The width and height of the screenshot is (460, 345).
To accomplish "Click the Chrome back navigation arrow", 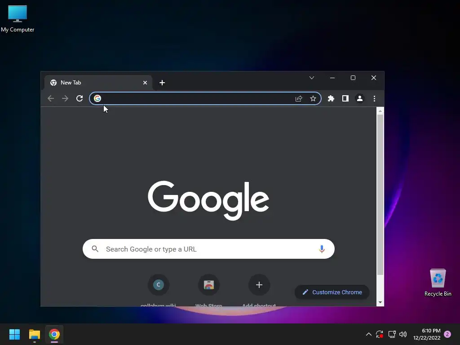I will (51, 98).
